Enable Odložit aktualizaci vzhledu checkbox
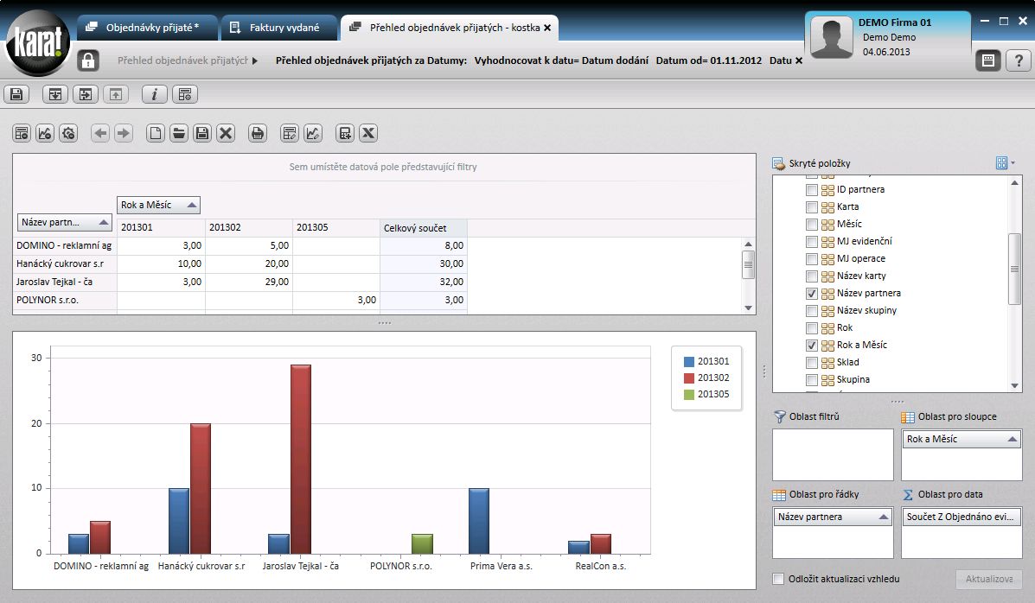 (778, 579)
